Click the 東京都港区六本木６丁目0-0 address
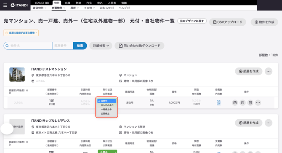 pyautogui.click(x=53, y=75)
